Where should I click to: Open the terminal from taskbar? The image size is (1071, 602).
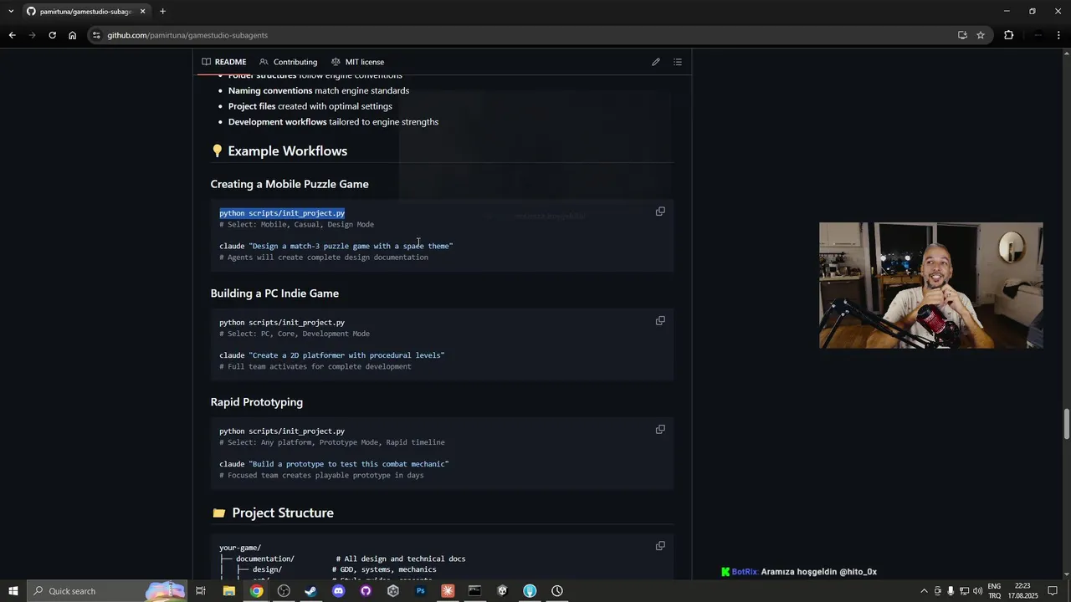474,591
